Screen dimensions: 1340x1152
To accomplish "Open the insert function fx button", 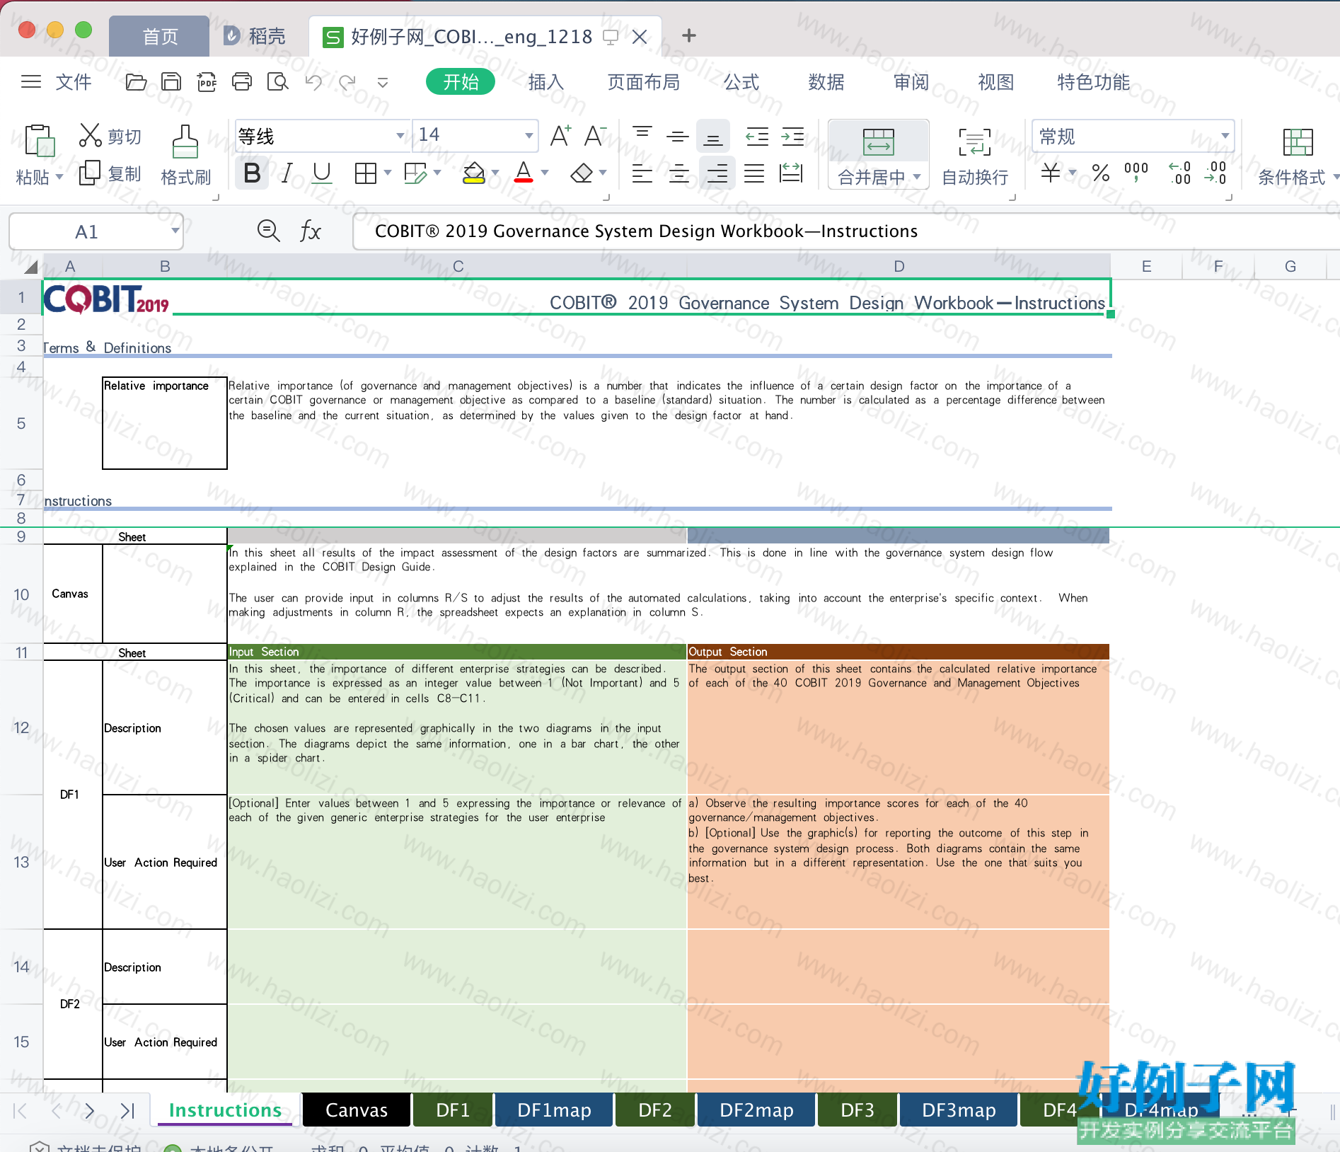I will [310, 231].
